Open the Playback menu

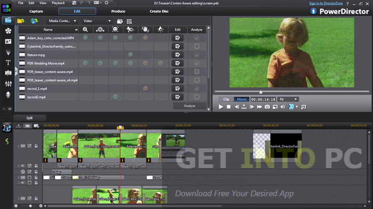tap(58, 3)
